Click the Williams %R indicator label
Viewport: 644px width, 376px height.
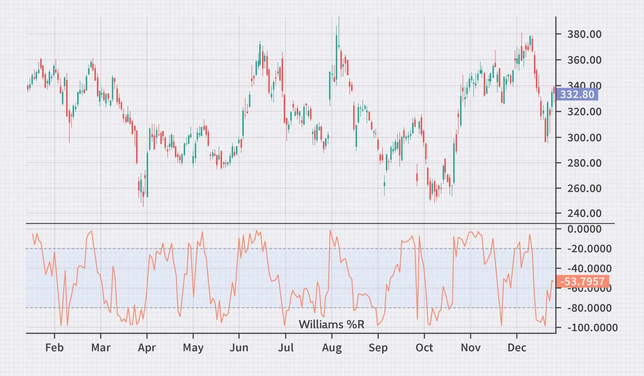pyautogui.click(x=331, y=324)
